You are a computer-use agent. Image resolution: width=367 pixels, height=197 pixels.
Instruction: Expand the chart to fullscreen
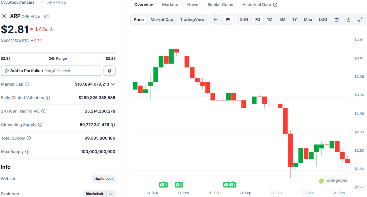[x=360, y=20]
